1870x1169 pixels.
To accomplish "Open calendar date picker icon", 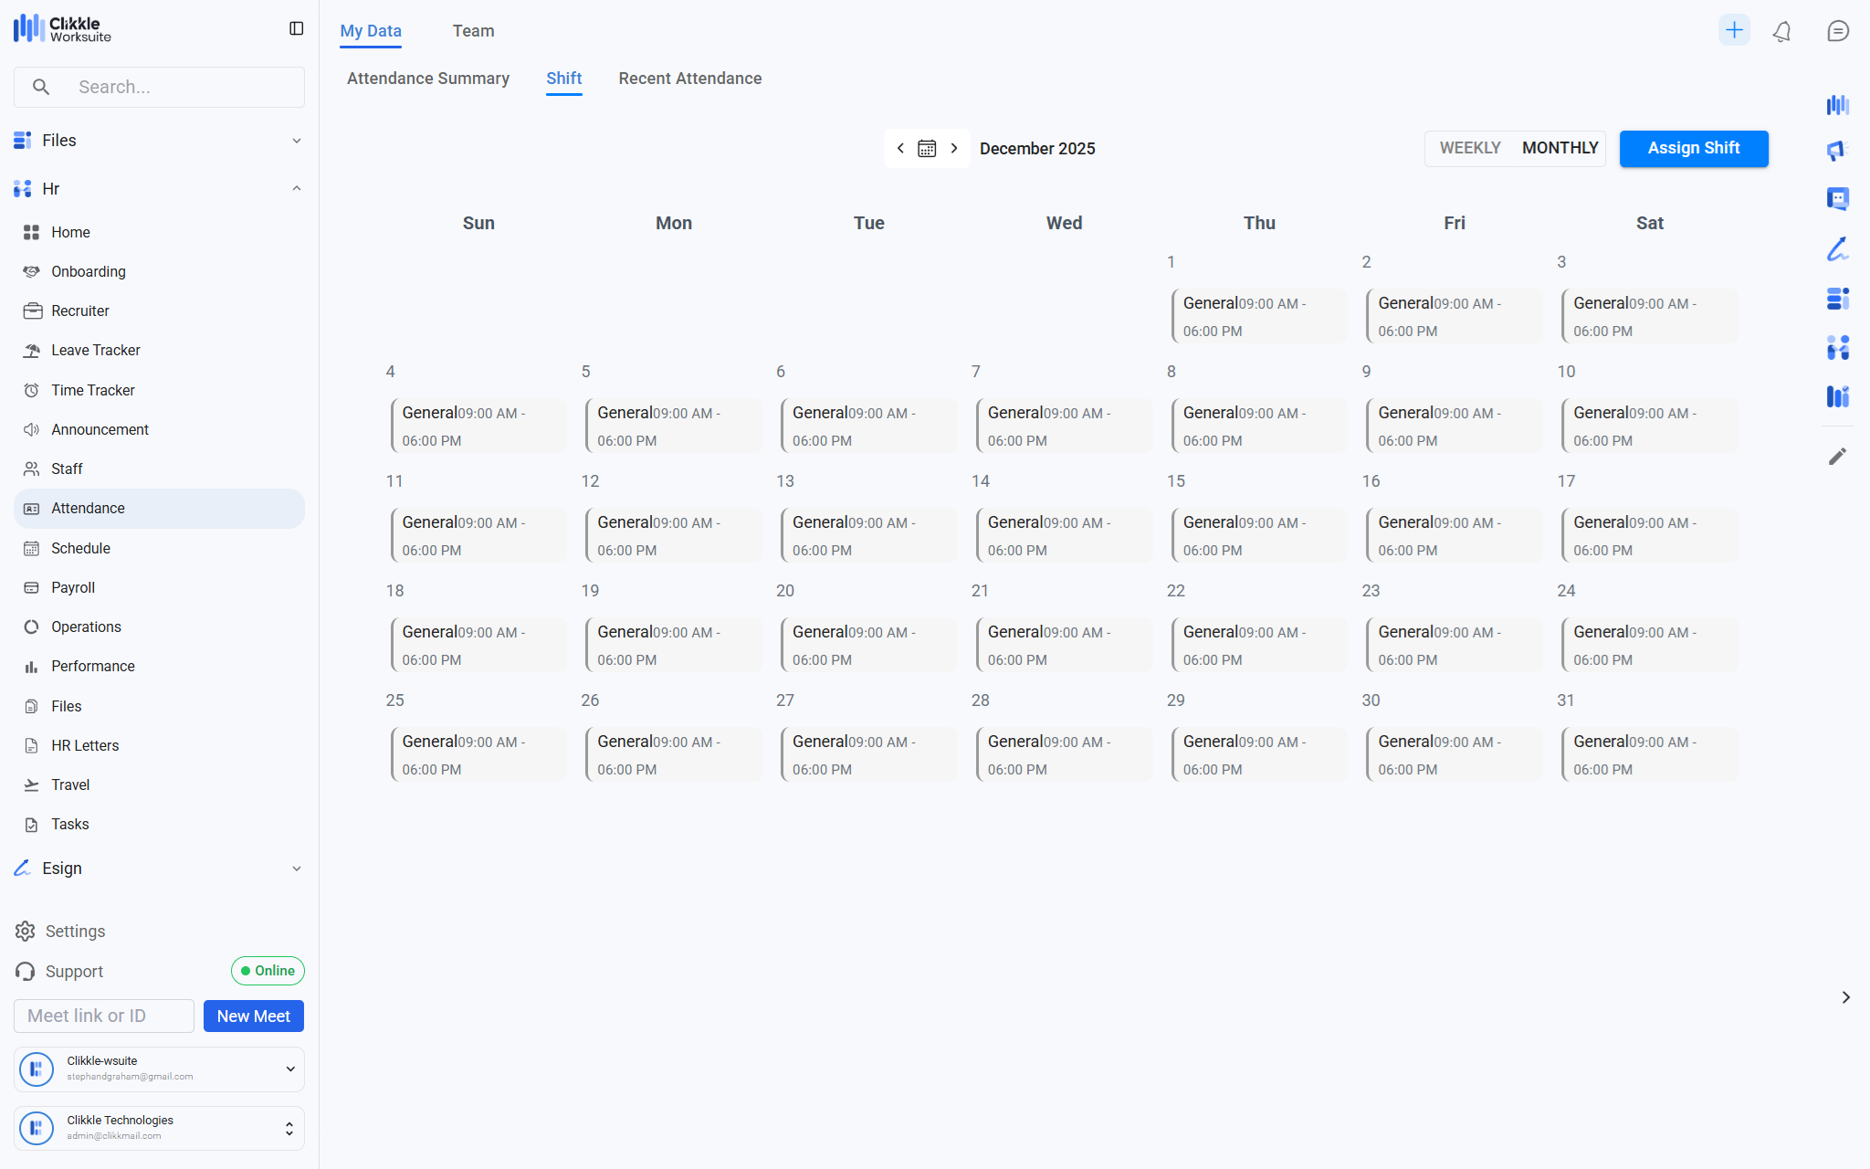I will 927,148.
